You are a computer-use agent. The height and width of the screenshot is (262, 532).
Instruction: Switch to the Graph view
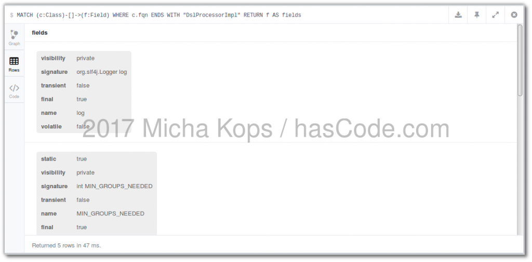tap(14, 37)
